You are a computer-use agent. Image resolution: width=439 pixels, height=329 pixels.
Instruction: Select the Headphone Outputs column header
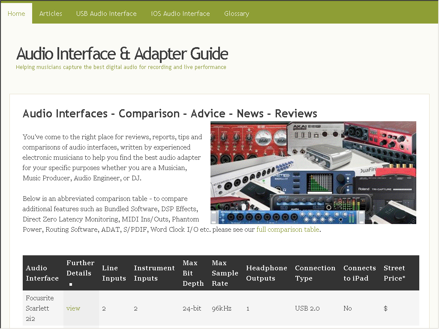coord(267,273)
